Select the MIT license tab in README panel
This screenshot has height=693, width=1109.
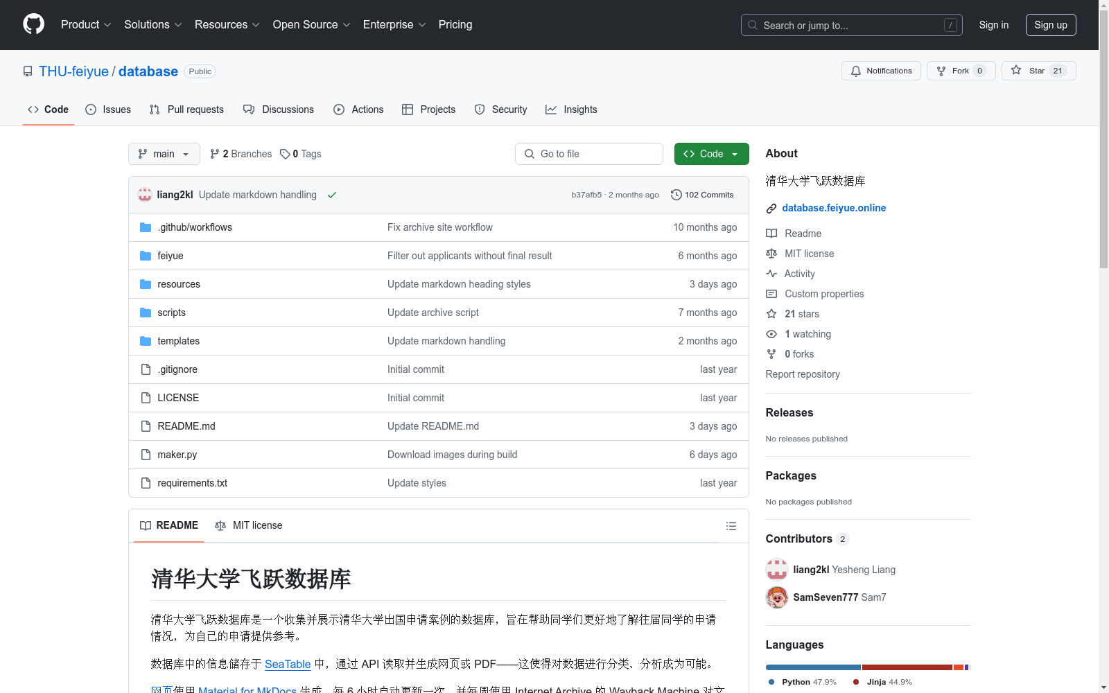[x=249, y=525]
